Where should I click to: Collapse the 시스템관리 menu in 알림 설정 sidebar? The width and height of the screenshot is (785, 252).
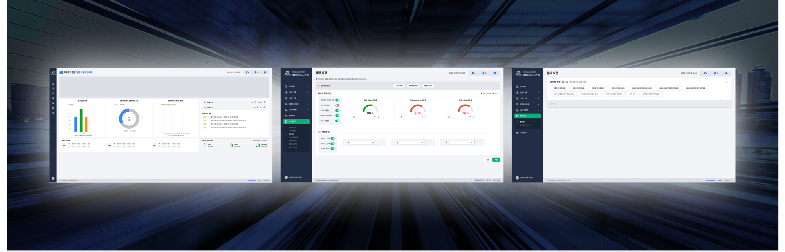(x=296, y=121)
